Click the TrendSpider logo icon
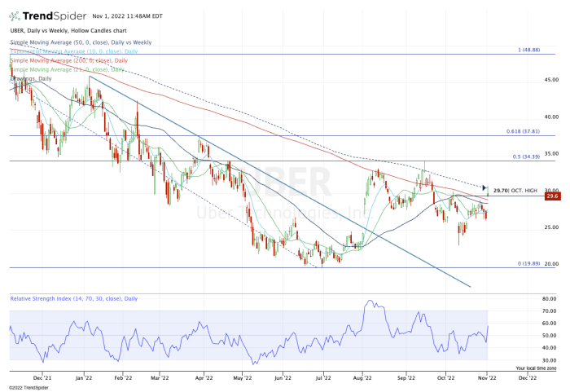Screen dimensions: 570x392 18,16
